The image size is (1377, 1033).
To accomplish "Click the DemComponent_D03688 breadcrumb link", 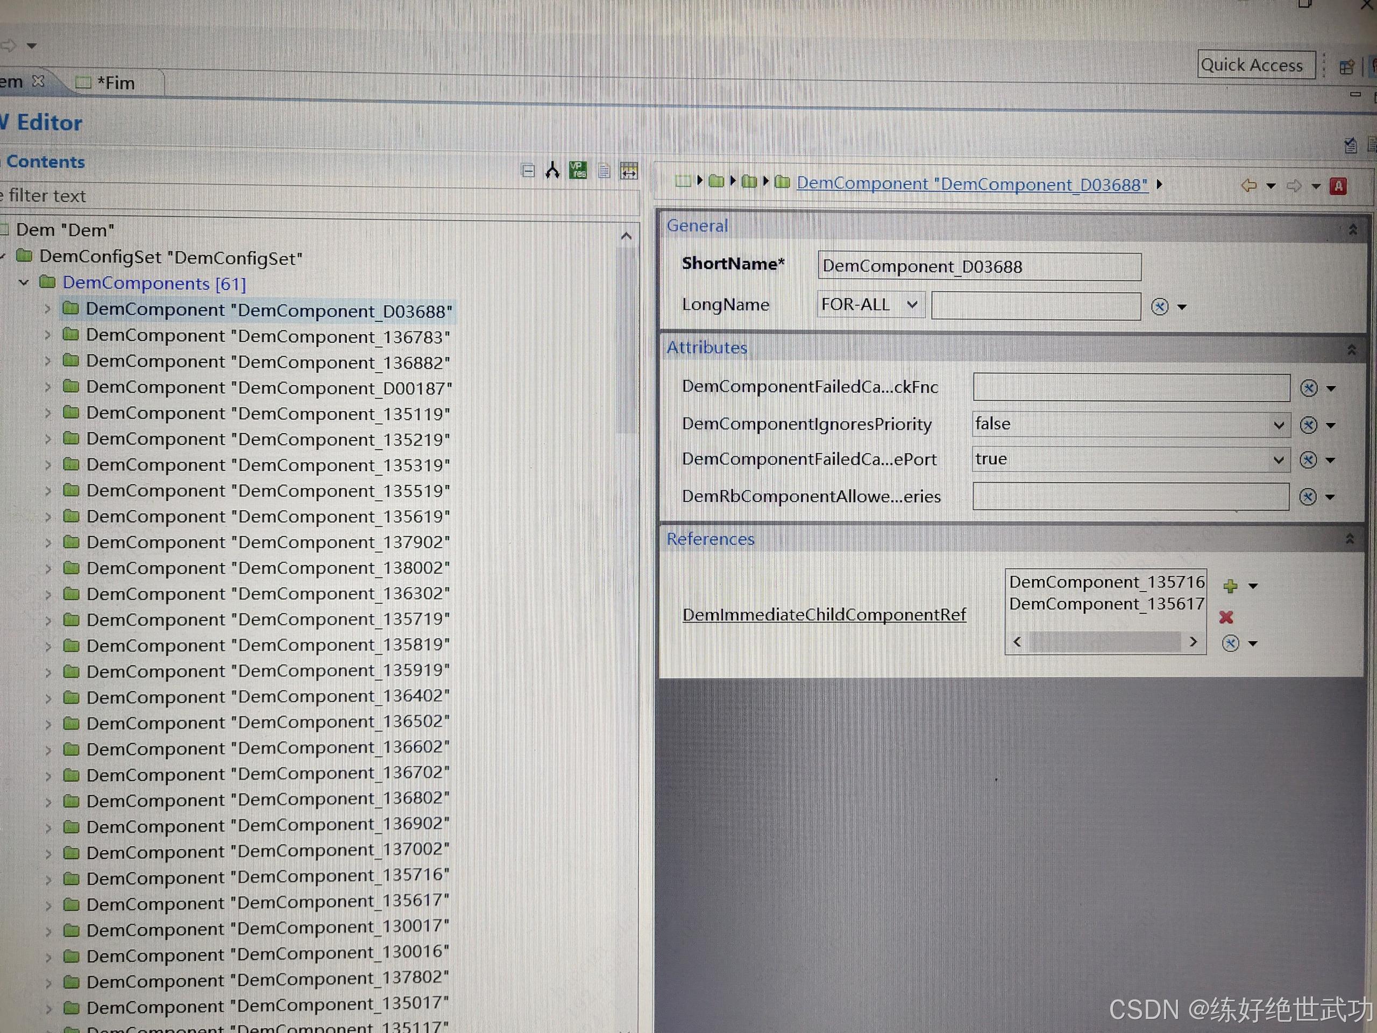I will [972, 185].
